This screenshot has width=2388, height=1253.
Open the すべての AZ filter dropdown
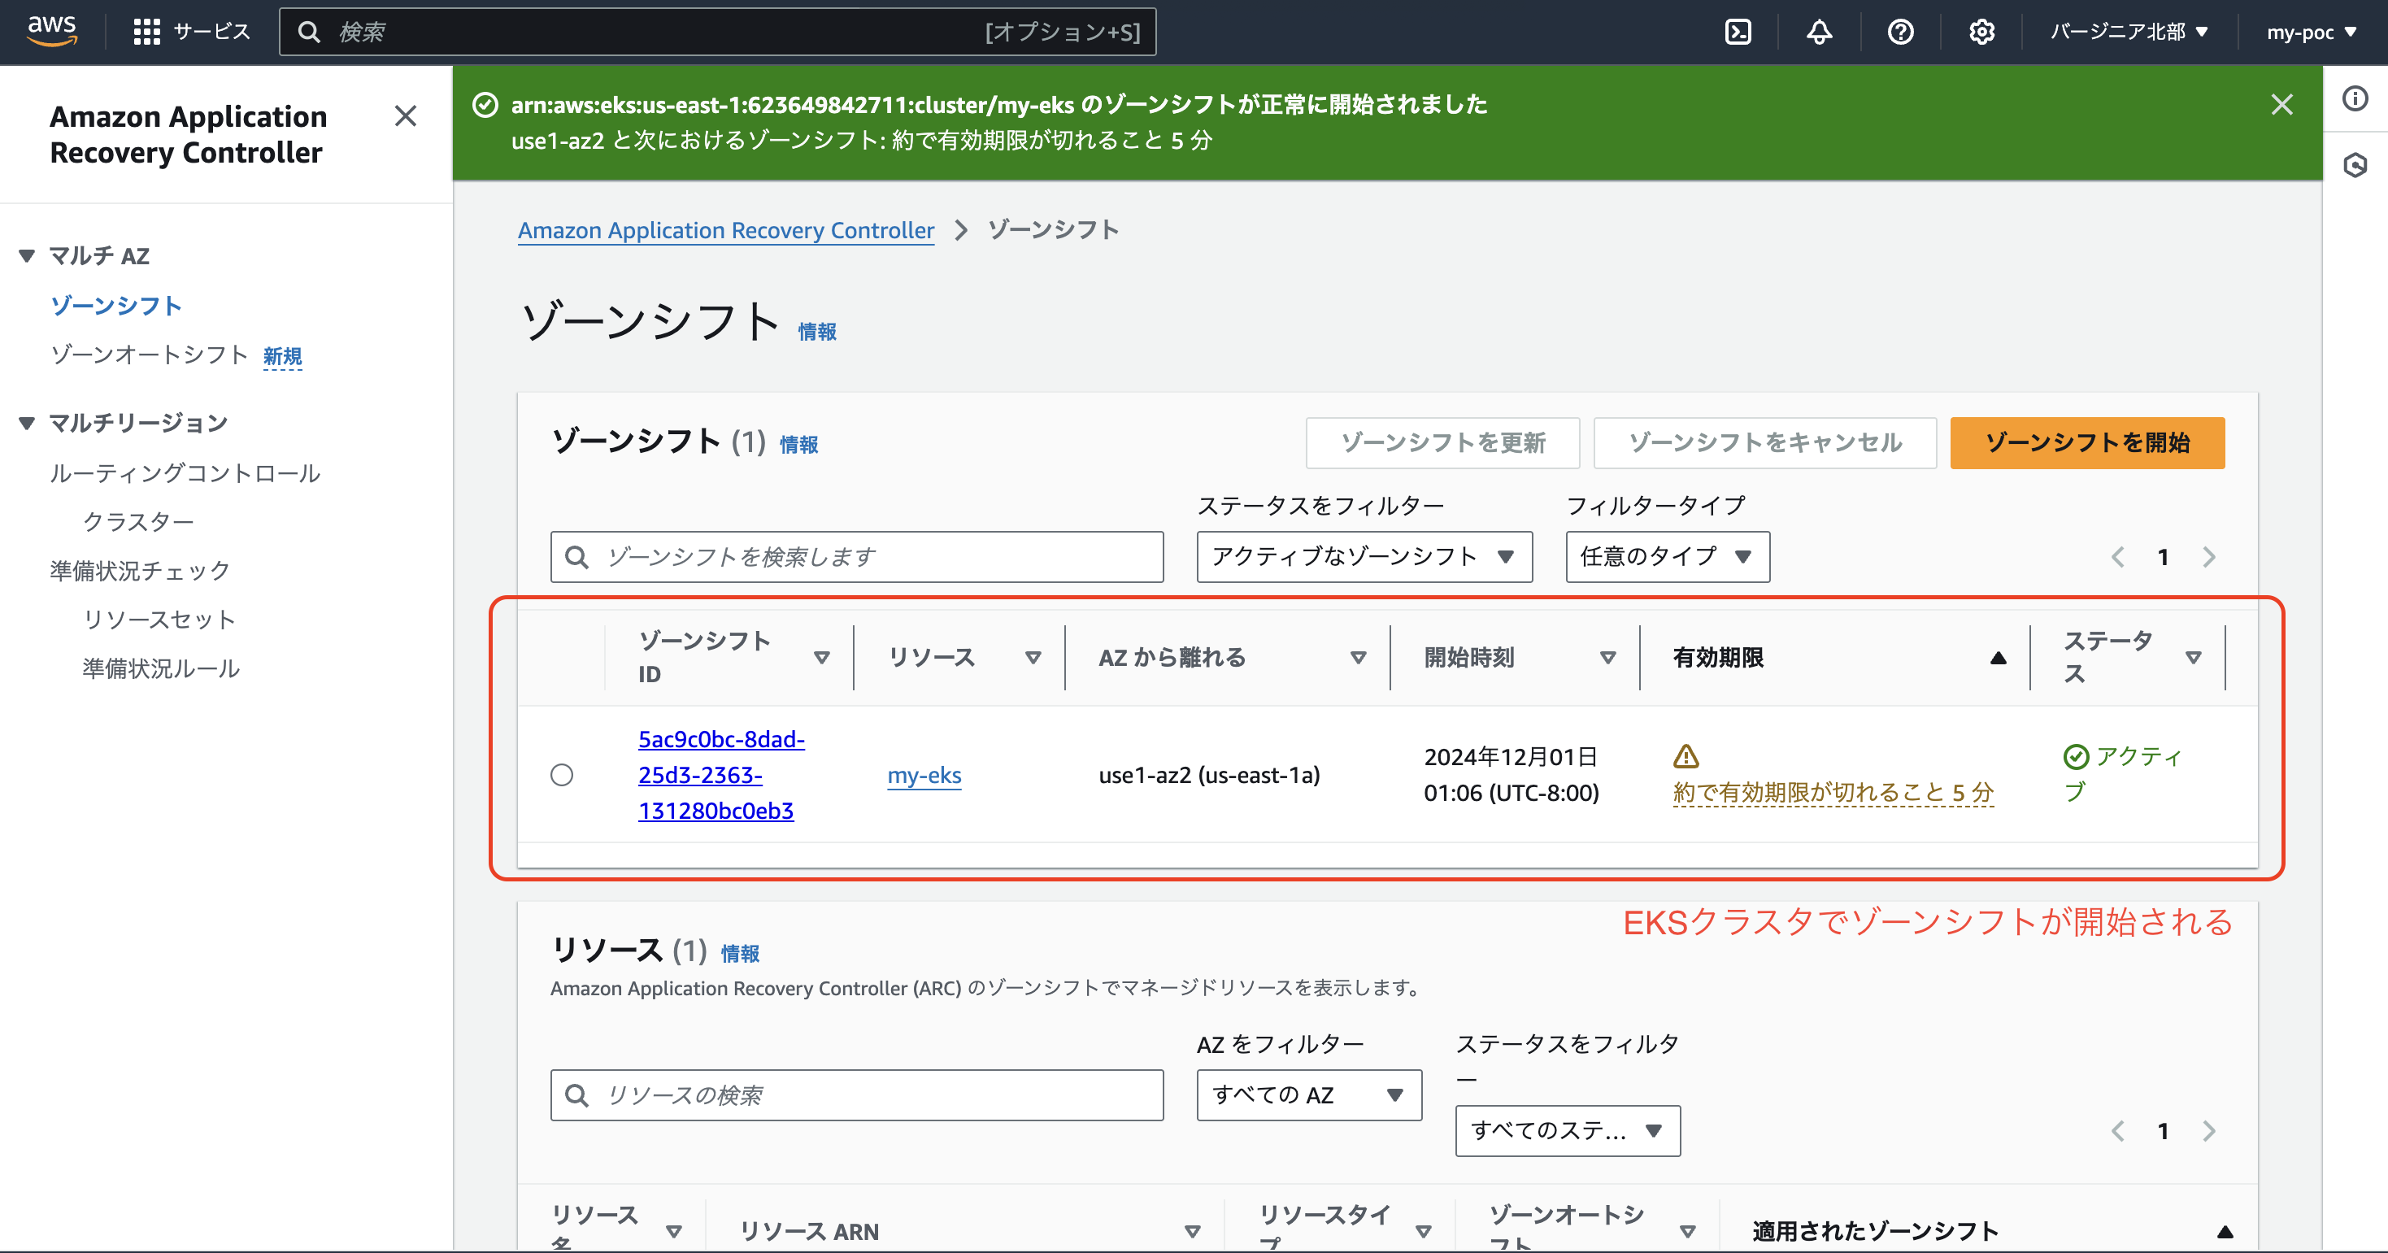(1309, 1094)
